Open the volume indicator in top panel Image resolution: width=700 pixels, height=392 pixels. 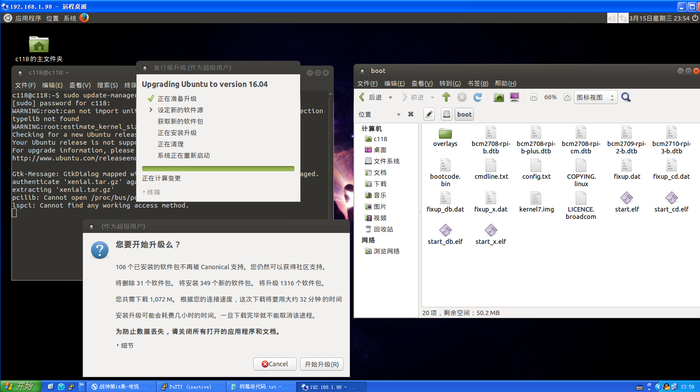[612, 18]
